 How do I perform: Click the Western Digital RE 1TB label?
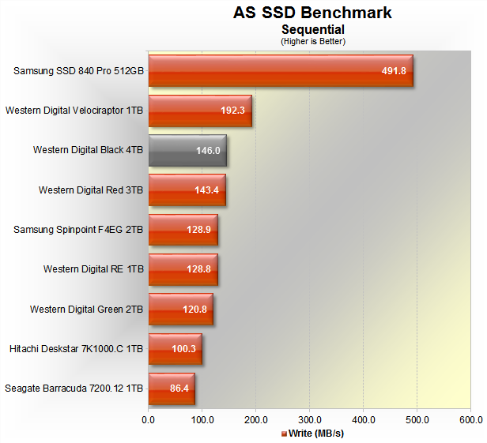click(x=93, y=269)
